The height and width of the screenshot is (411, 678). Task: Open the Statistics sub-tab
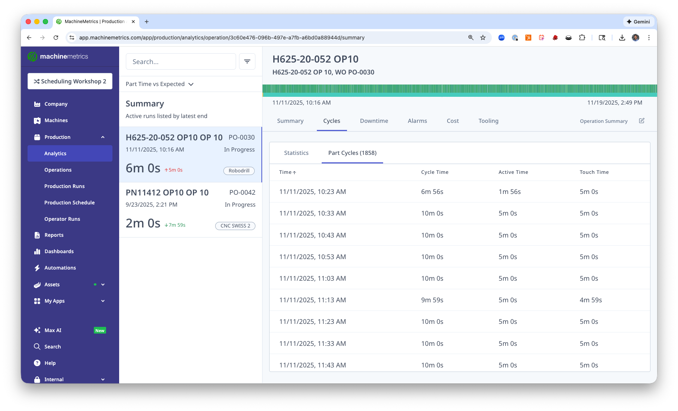click(x=296, y=153)
